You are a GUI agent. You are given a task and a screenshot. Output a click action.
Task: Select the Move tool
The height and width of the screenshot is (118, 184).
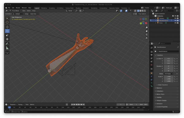pos(7,27)
